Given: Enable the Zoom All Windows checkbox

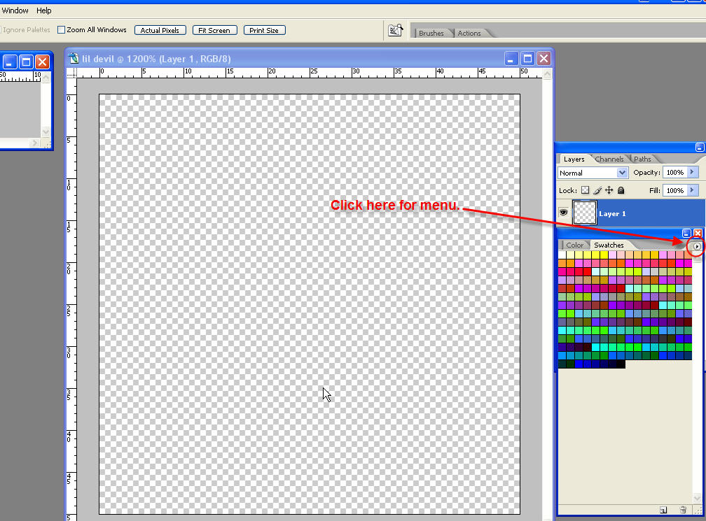Looking at the screenshot, I should point(61,29).
